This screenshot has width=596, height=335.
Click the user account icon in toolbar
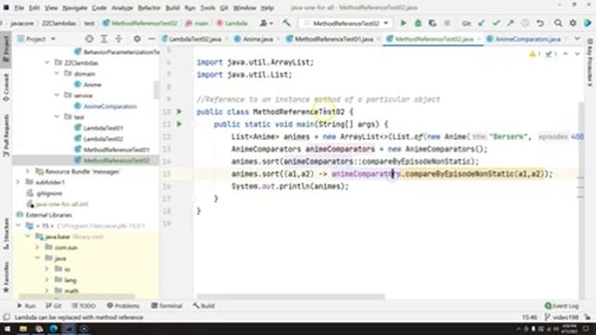tap(265, 23)
